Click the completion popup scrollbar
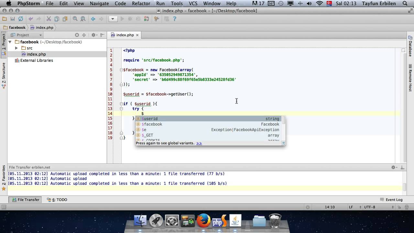Screen dimensions: 414x233 coord(284,120)
